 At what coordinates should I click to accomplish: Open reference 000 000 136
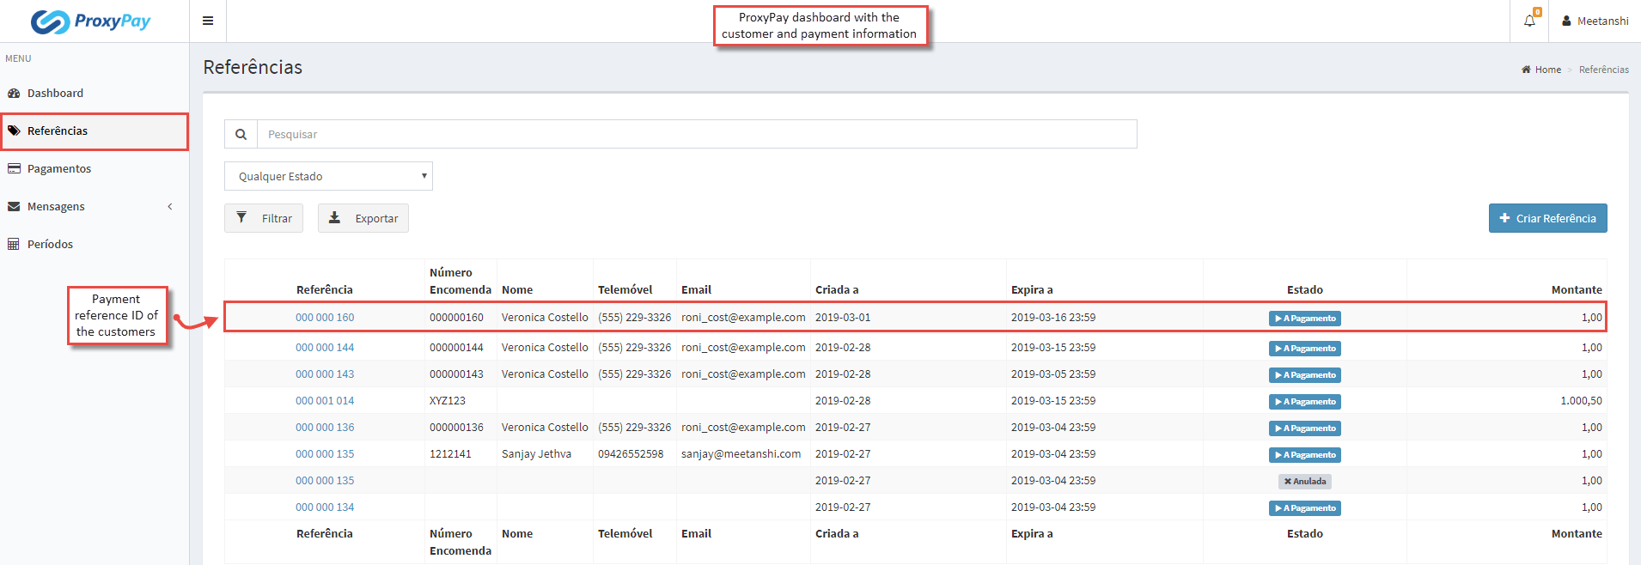tap(325, 428)
